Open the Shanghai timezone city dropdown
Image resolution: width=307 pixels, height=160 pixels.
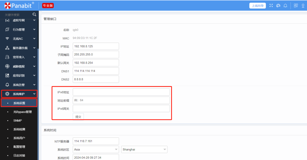[144, 149]
